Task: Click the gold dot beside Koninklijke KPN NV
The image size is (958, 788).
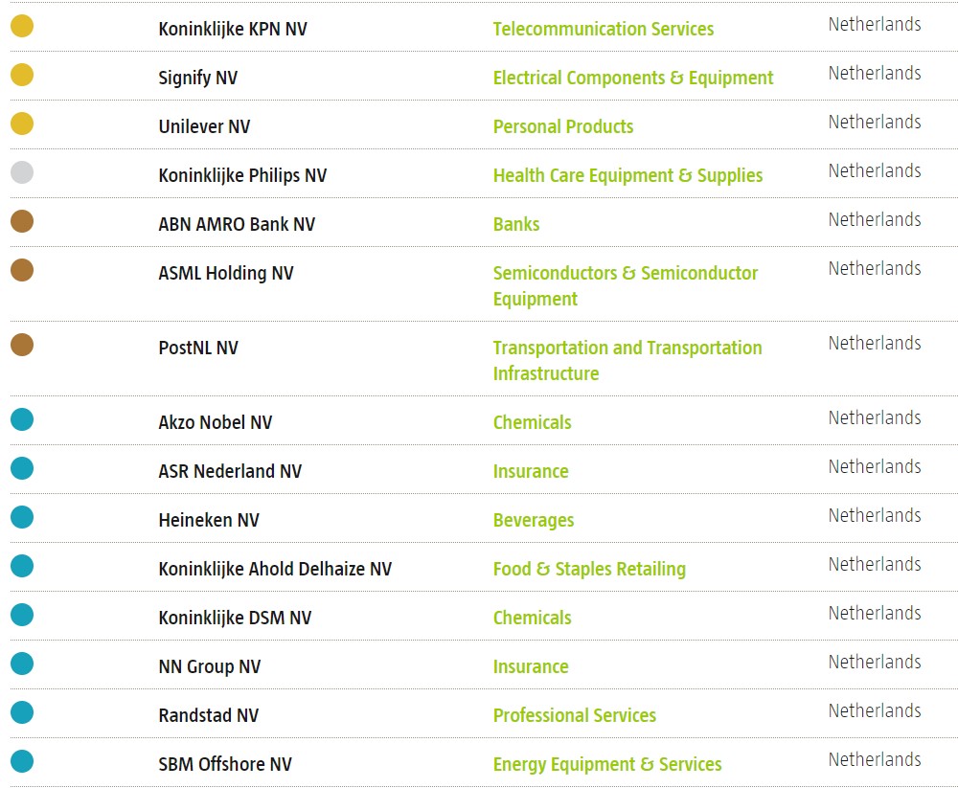Action: [22, 26]
